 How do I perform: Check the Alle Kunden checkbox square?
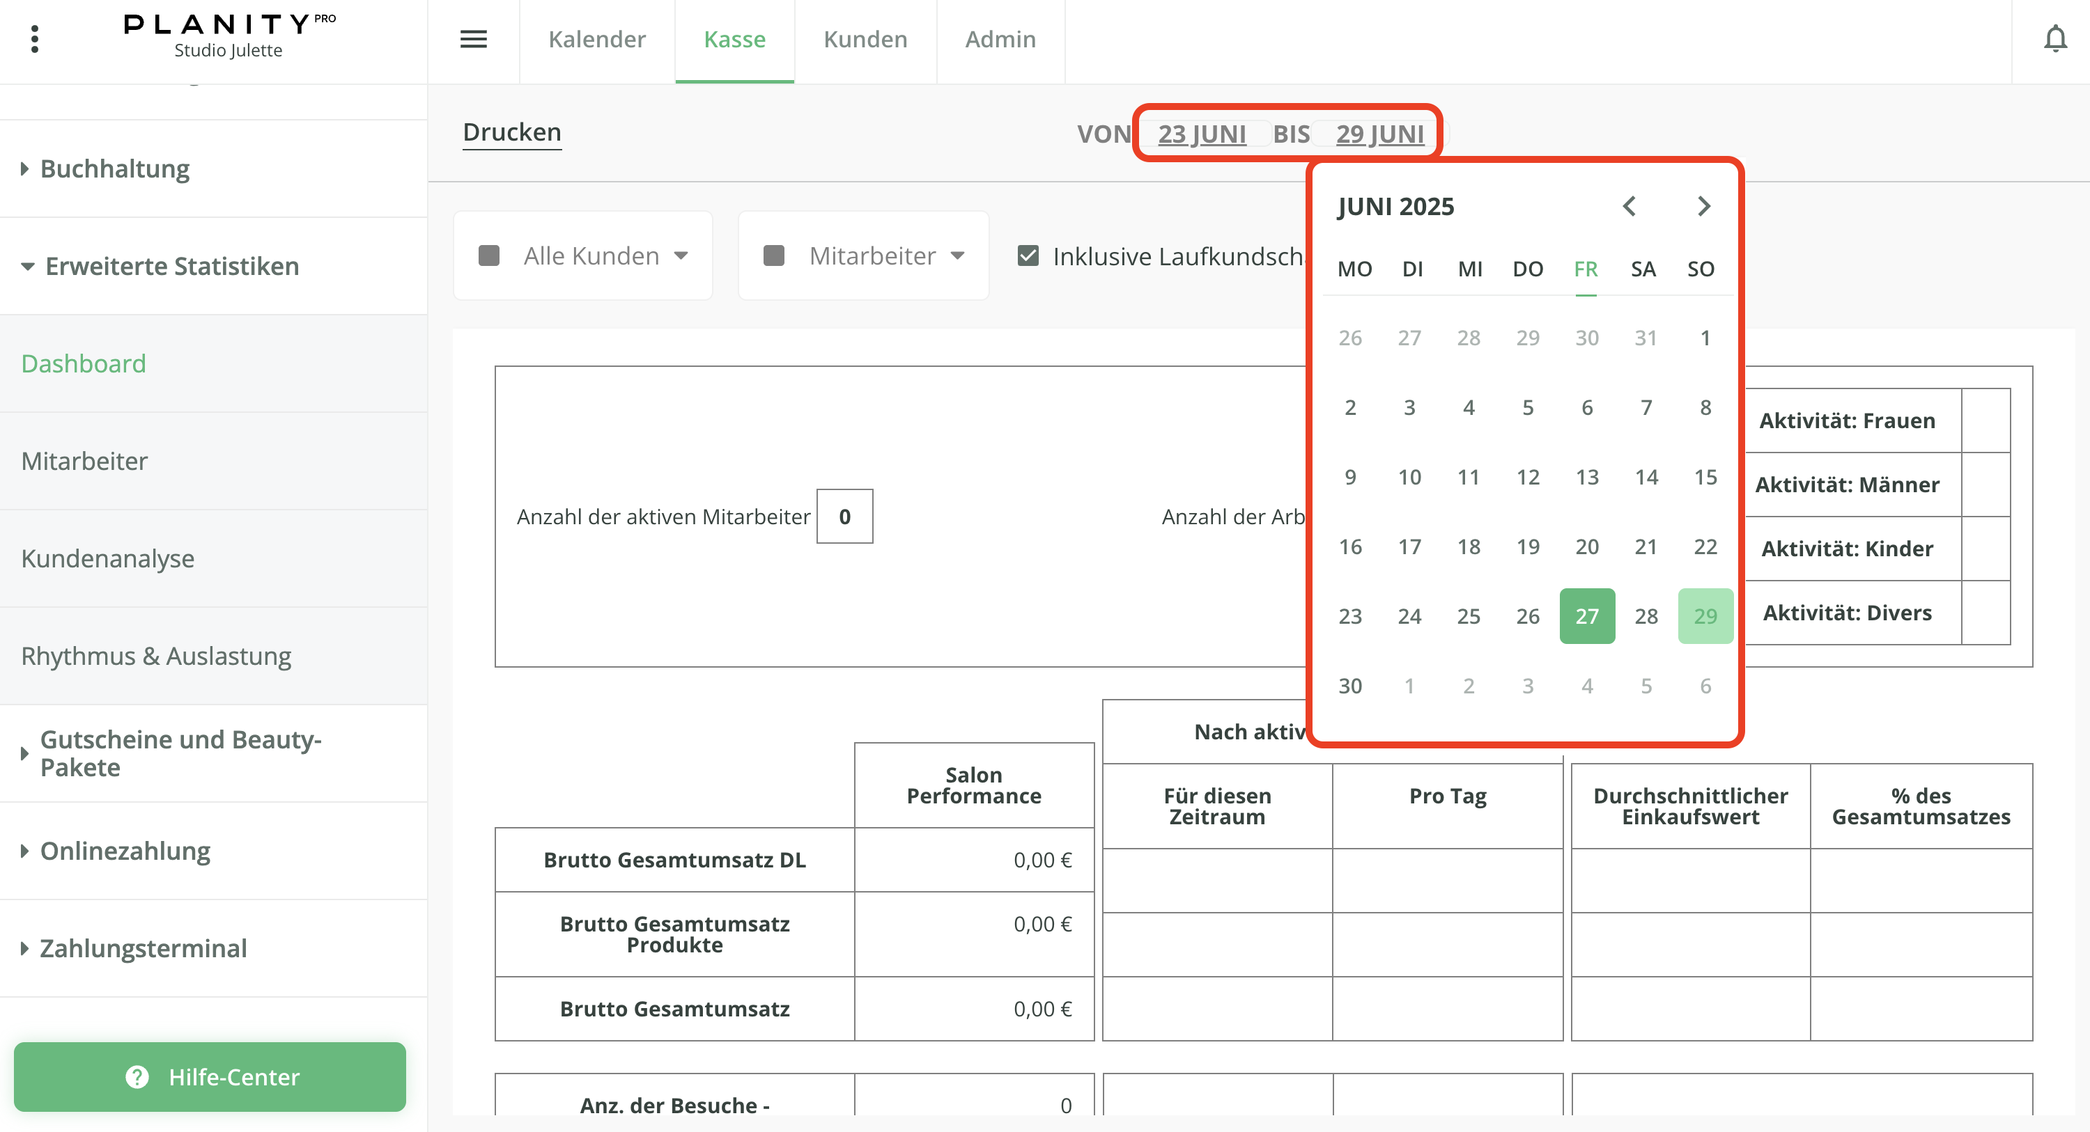pos(489,256)
